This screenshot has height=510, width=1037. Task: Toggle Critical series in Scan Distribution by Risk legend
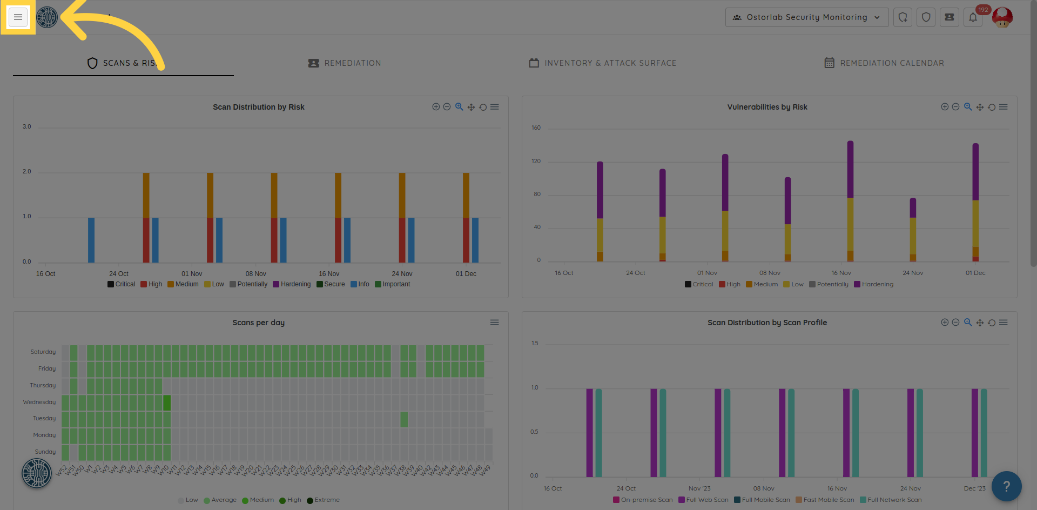[x=121, y=284]
